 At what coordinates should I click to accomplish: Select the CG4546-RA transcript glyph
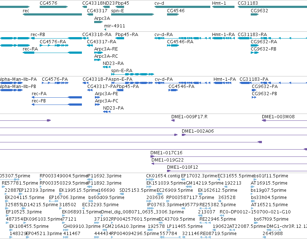[x=173, y=45]
